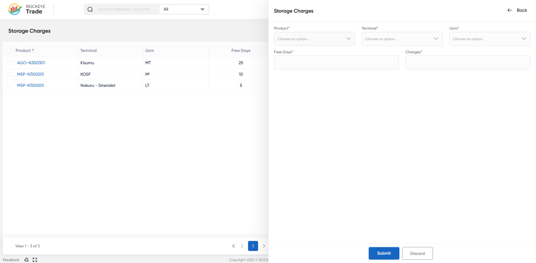The width and height of the screenshot is (536, 263).
Task: Click the Discard button
Action: pyautogui.click(x=417, y=254)
